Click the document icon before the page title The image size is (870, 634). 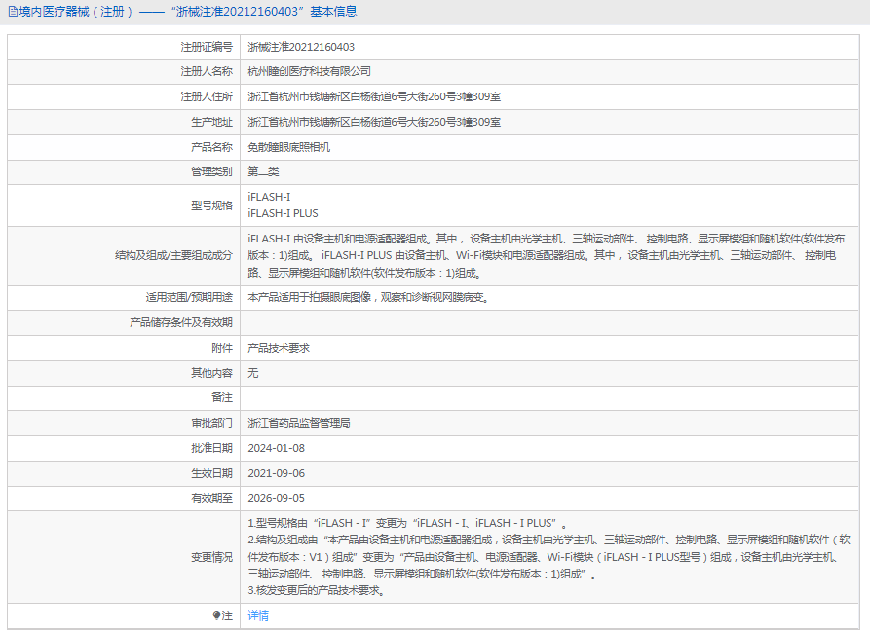[13, 12]
